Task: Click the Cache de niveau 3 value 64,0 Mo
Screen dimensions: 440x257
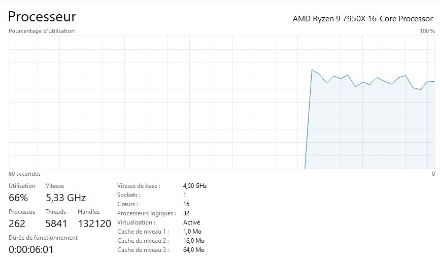Action: point(194,250)
